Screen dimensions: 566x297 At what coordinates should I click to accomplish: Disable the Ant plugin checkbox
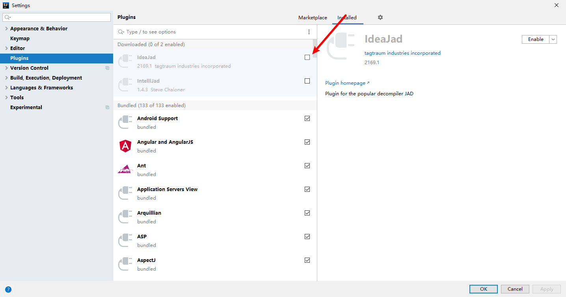tap(307, 166)
